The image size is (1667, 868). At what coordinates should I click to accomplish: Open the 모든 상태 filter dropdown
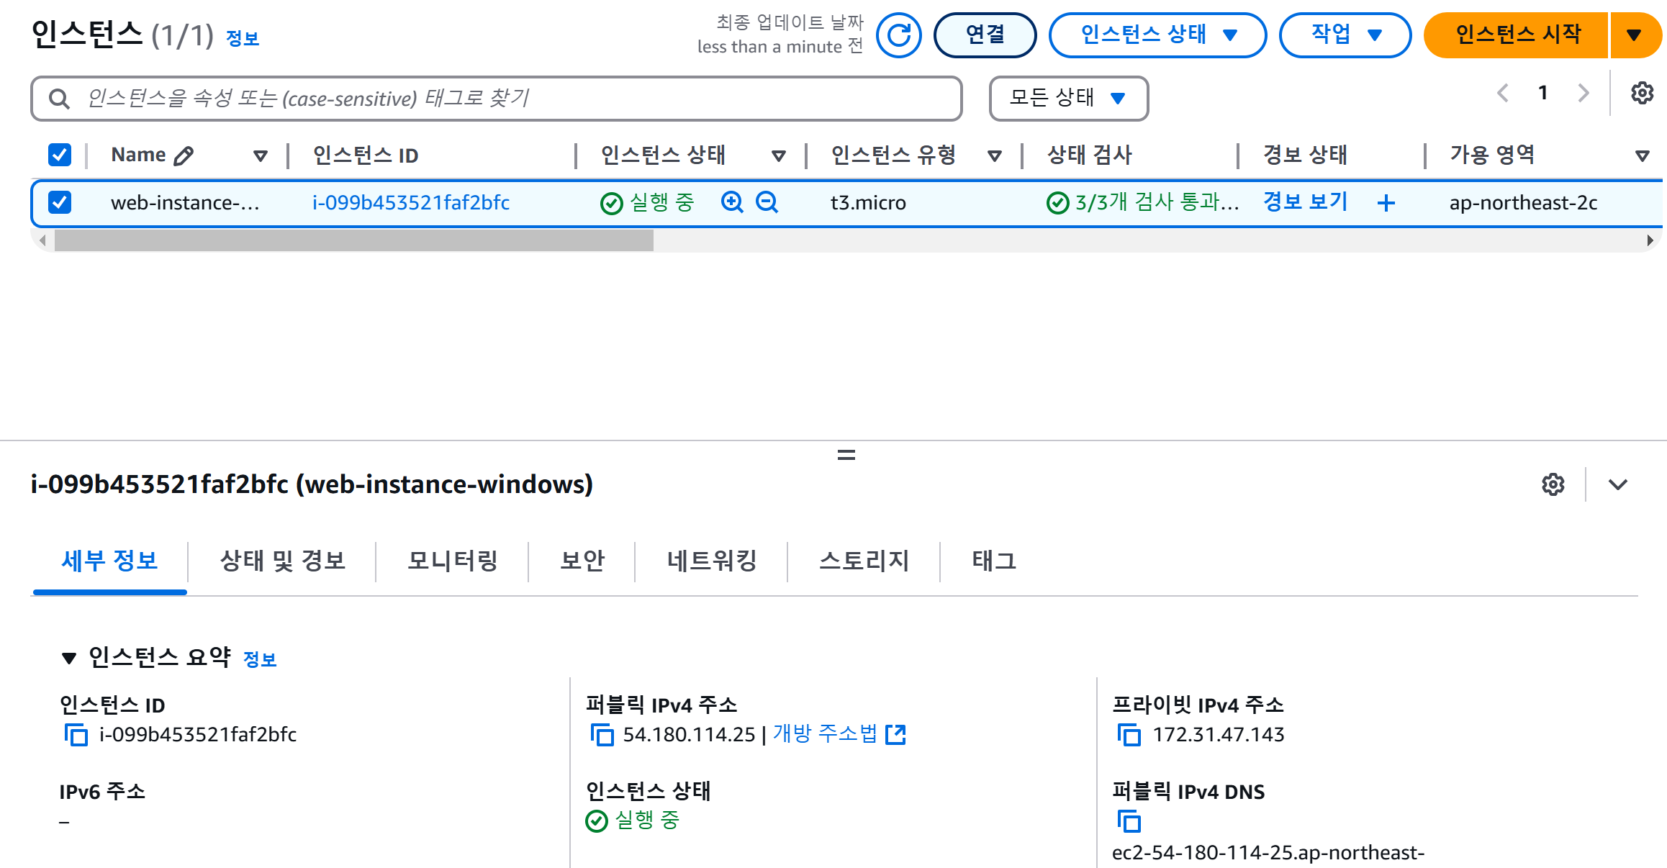(x=1068, y=98)
